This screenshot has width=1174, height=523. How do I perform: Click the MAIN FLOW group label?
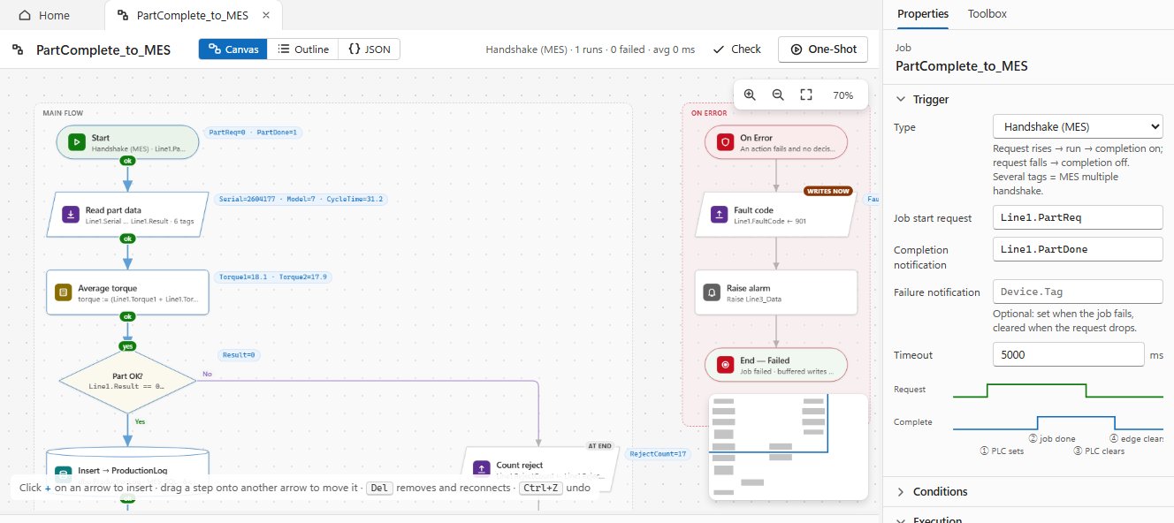[64, 113]
